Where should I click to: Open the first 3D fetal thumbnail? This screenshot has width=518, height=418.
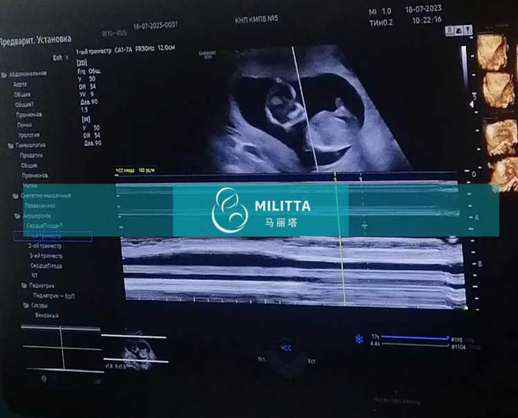point(492,52)
